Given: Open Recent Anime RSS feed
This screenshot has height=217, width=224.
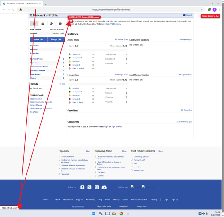Looking at the screenshot, I should 36,99.
